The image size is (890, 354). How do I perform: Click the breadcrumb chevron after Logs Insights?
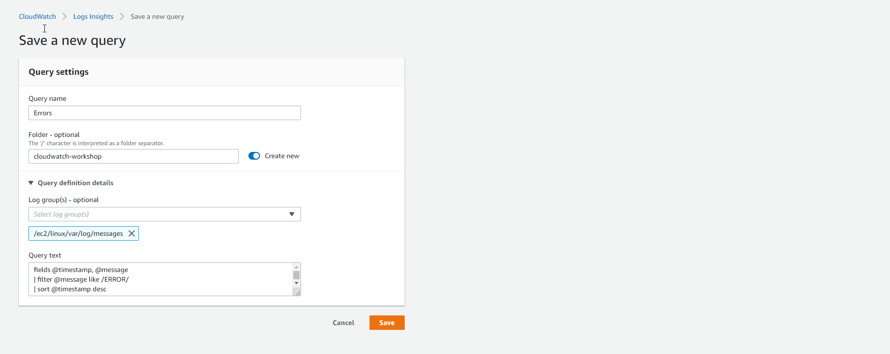coord(122,16)
